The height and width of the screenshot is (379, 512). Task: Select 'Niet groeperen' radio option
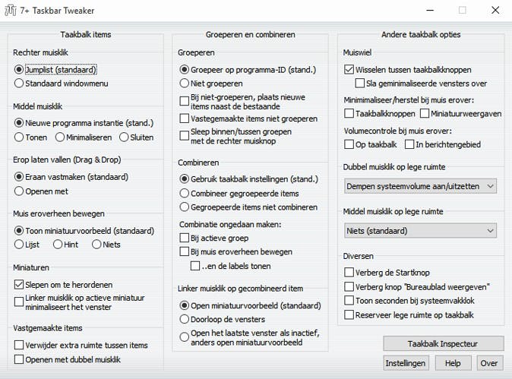click(185, 83)
